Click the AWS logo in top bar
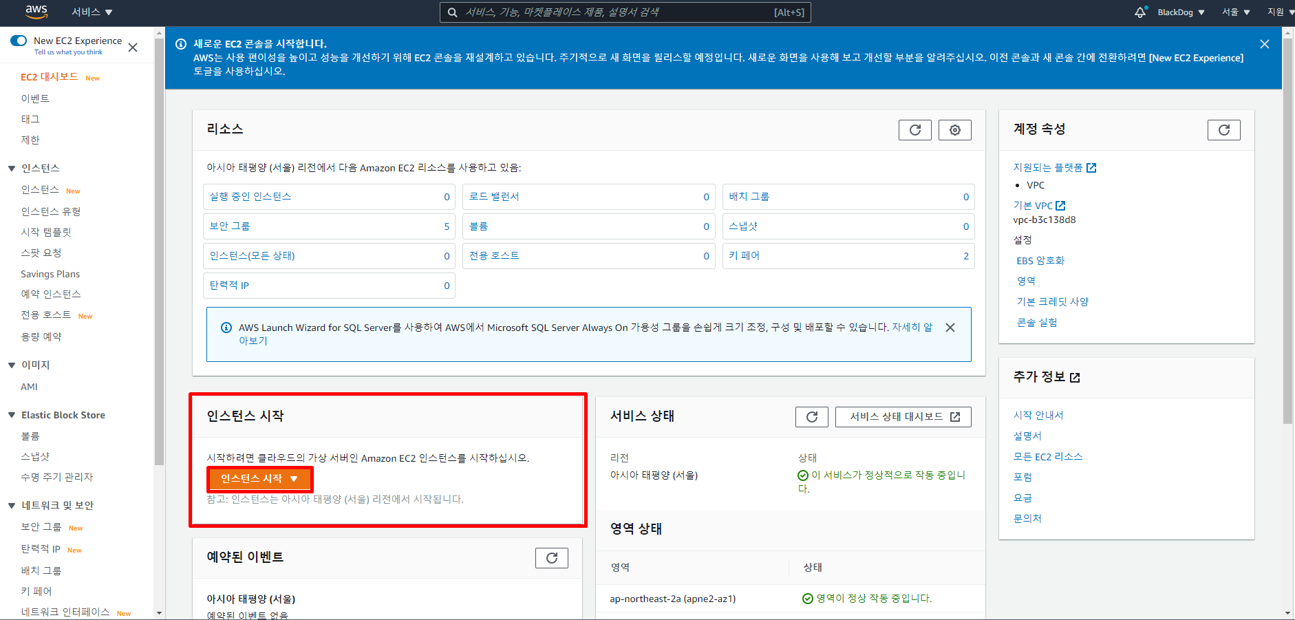The width and height of the screenshot is (1295, 620). click(x=36, y=12)
